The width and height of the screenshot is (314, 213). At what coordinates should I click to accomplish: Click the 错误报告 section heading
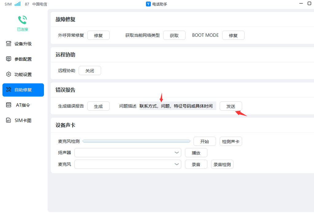[65, 90]
